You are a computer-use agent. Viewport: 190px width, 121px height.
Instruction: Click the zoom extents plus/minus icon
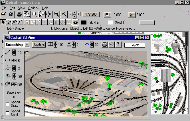coord(42,15)
